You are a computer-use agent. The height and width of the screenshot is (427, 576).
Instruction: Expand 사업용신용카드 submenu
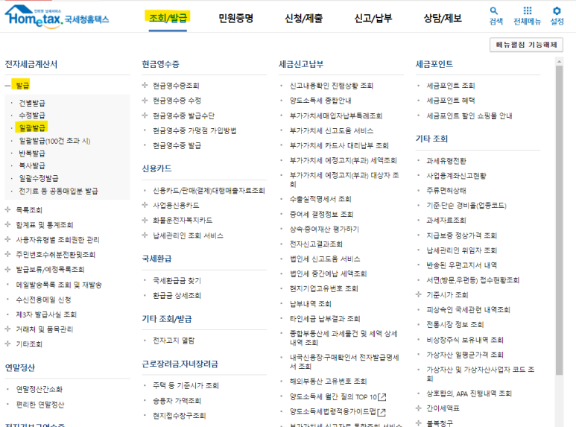pos(145,205)
